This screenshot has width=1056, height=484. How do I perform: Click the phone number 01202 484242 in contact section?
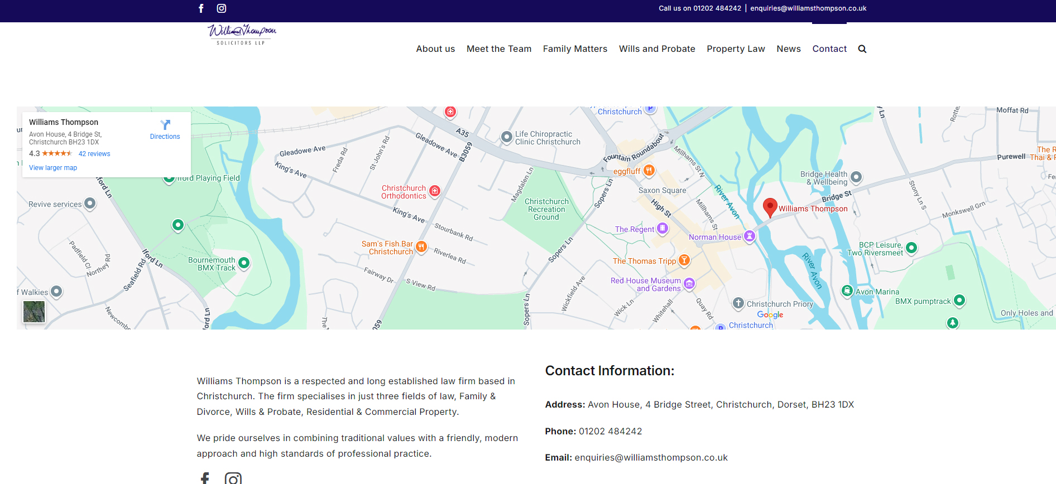(x=611, y=432)
